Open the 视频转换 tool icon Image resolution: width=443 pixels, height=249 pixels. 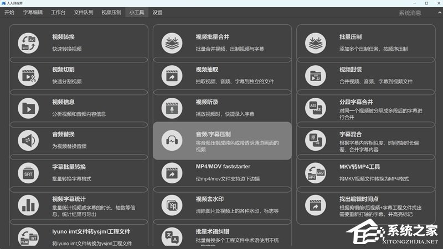(x=28, y=43)
